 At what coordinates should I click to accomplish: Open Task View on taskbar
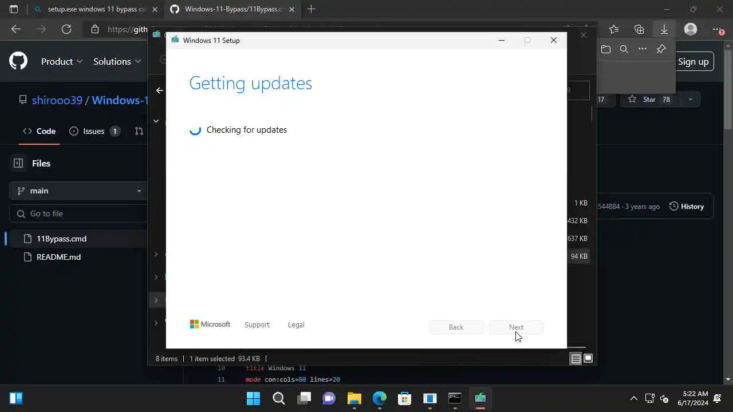304,398
